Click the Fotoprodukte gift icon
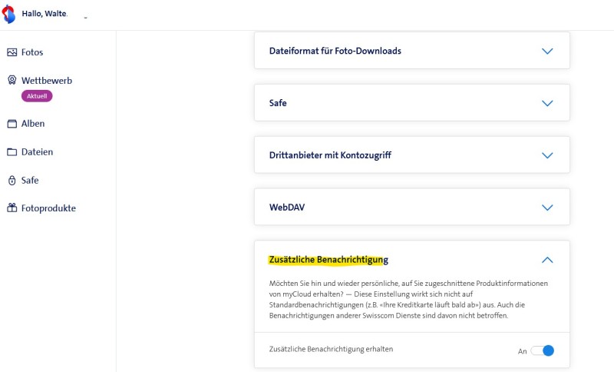The height and width of the screenshot is (372, 614). pyautogui.click(x=12, y=208)
